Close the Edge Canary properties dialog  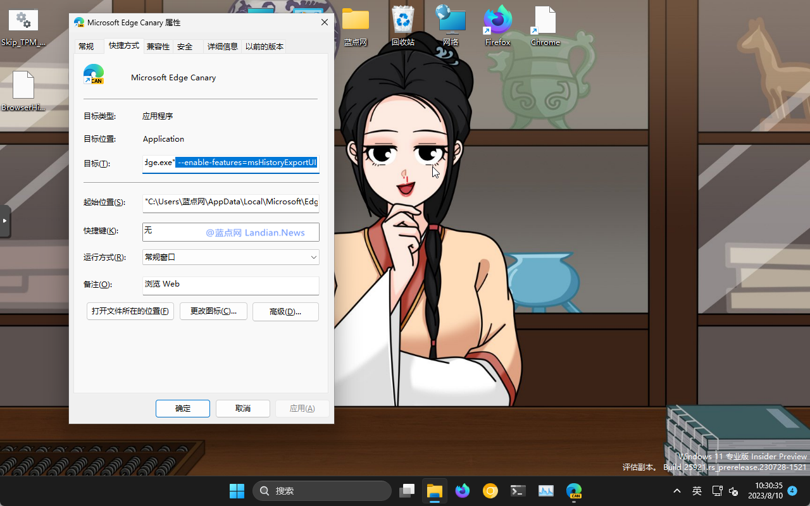[x=325, y=22]
